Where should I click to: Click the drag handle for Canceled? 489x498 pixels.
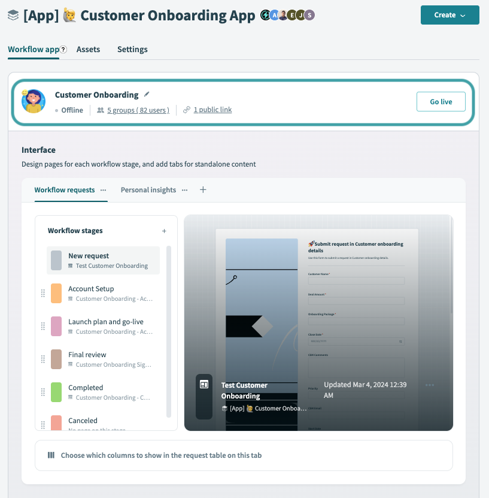point(43,425)
